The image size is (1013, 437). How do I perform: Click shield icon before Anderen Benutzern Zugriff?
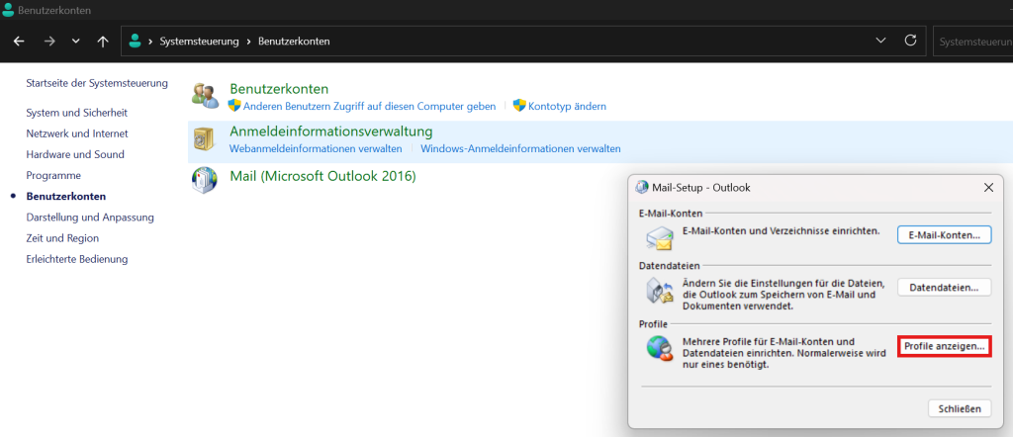point(234,105)
